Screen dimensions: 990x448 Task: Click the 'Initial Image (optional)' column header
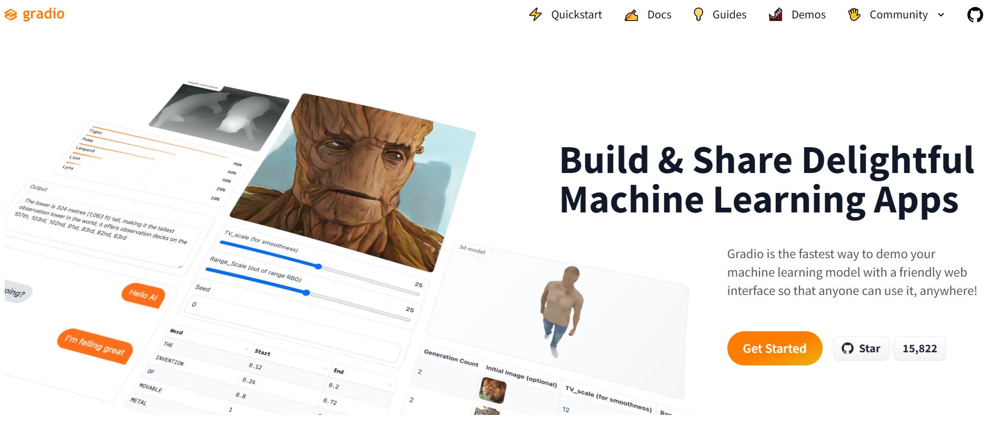coord(521,376)
